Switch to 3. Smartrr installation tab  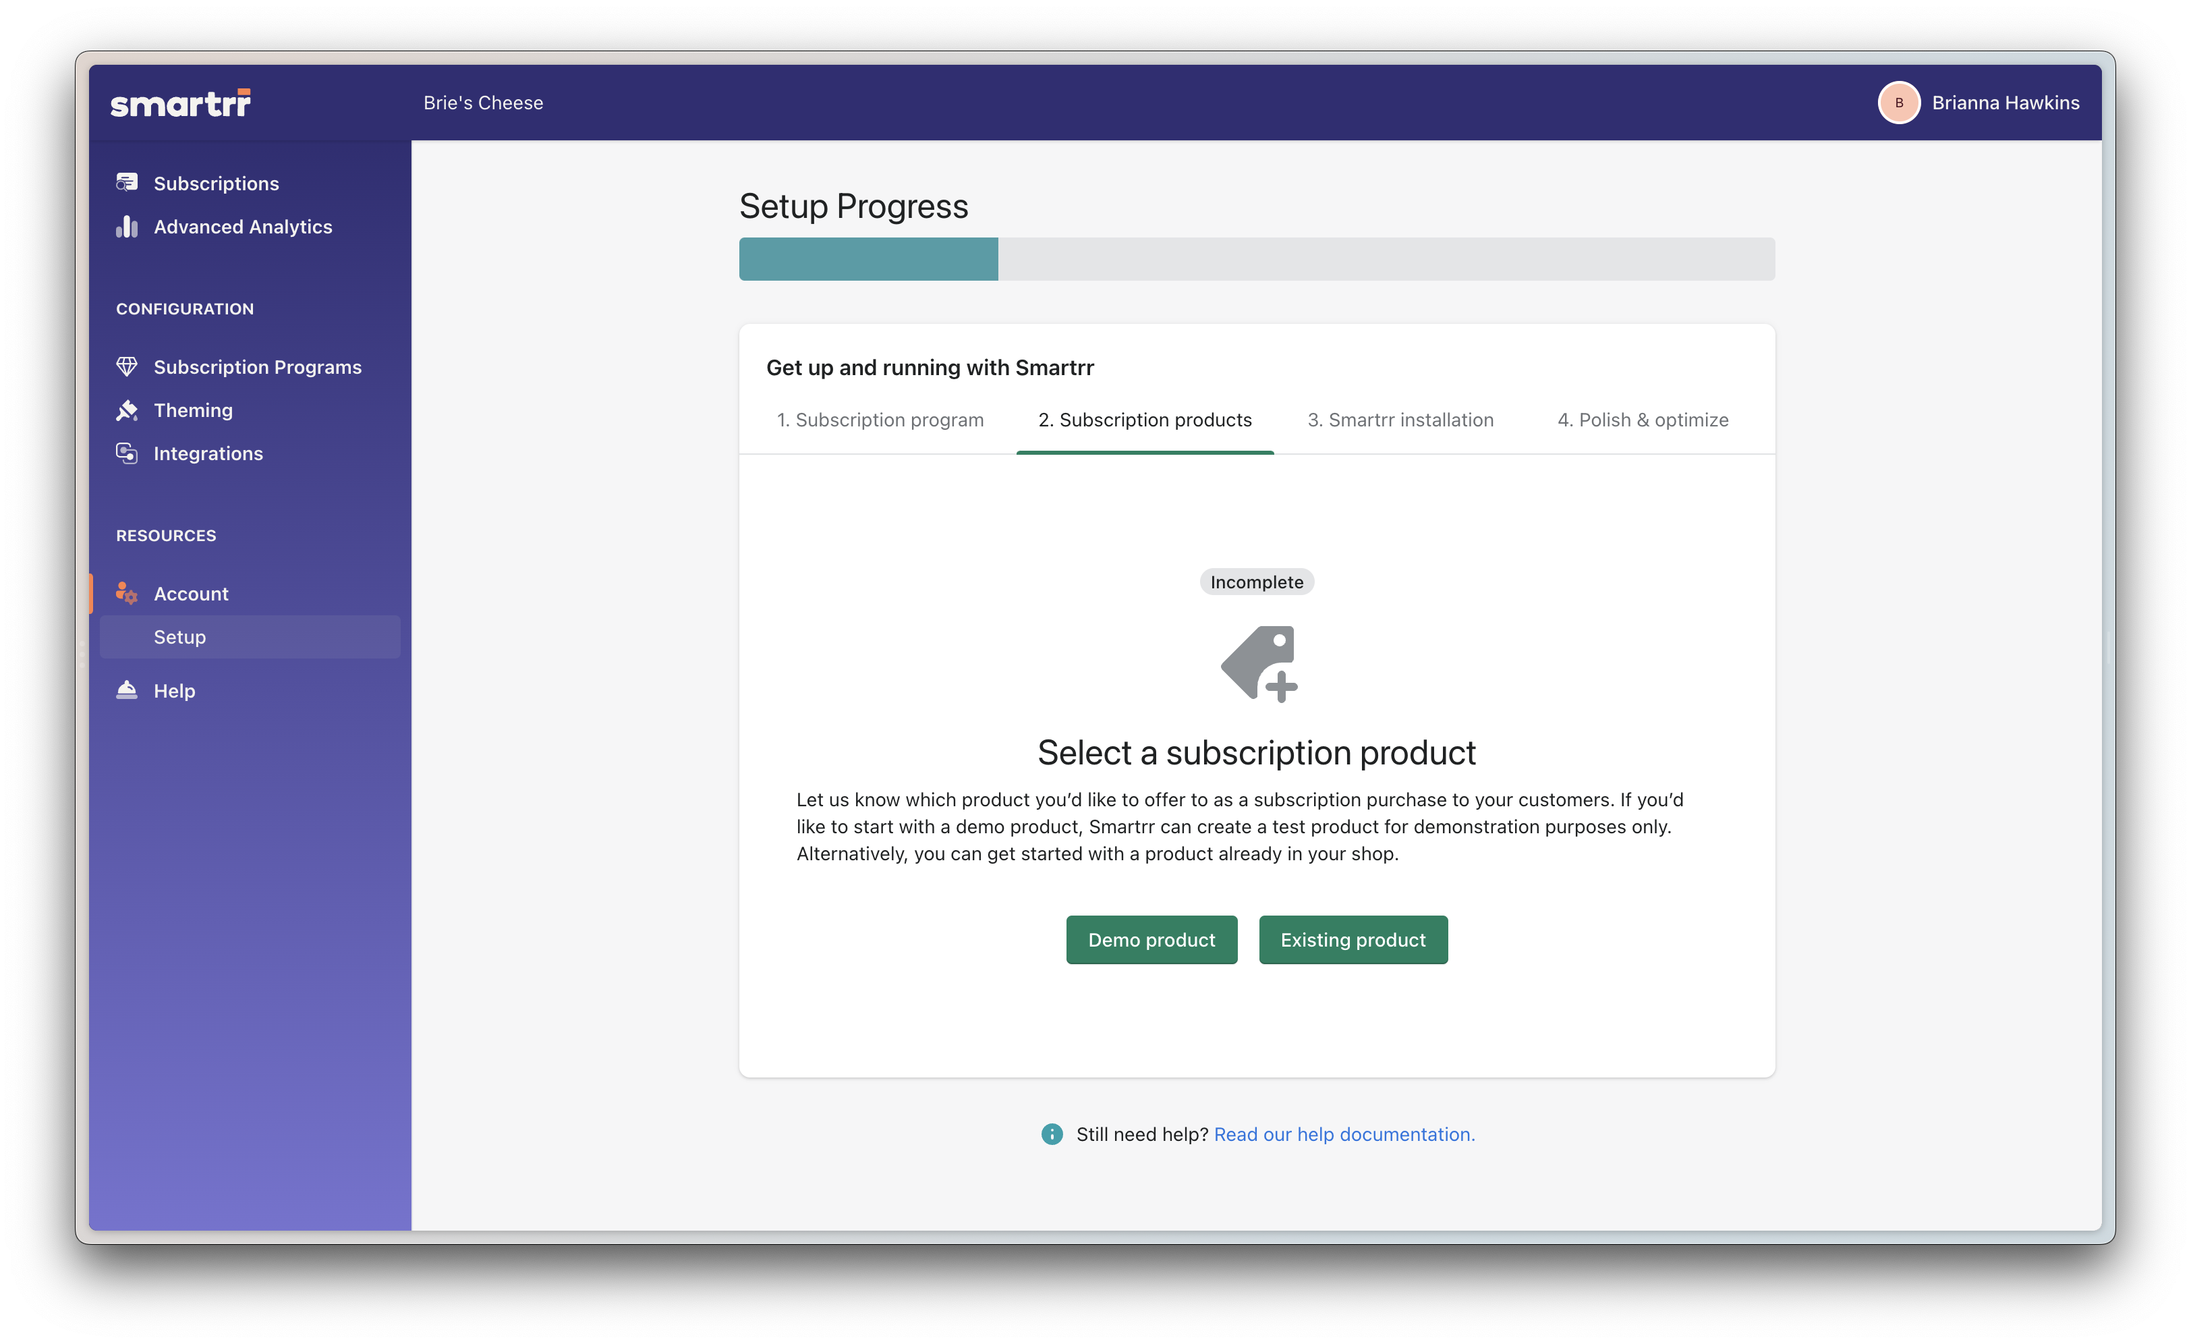point(1400,420)
